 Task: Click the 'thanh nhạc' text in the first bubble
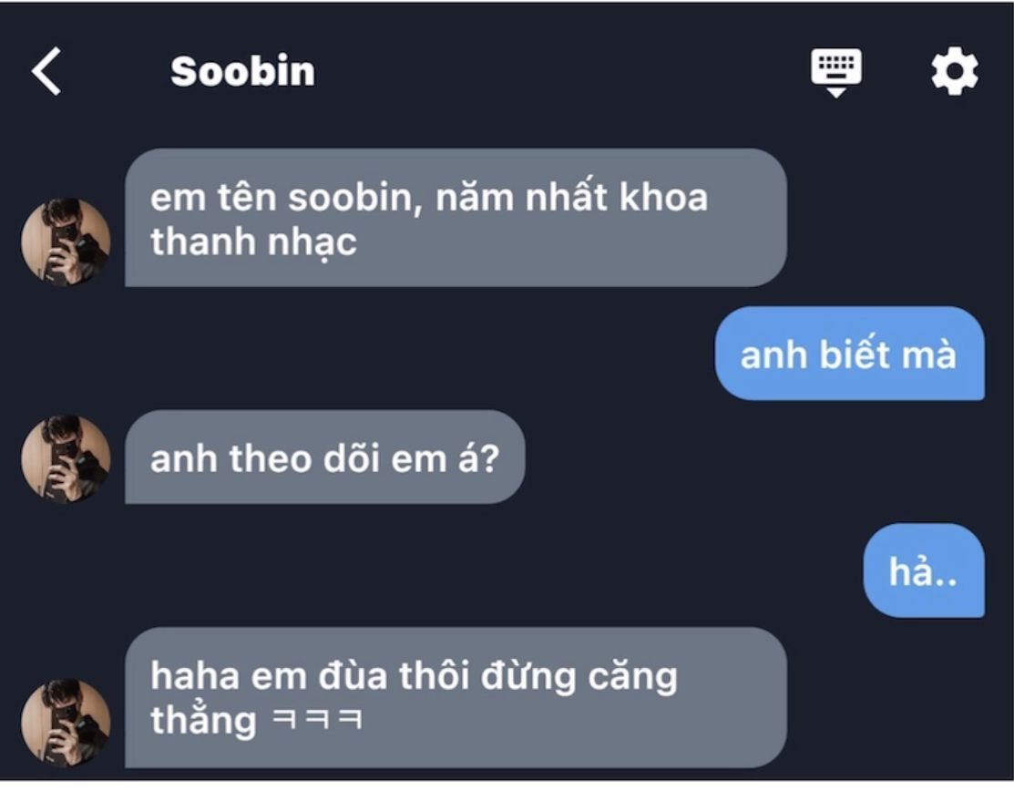point(253,242)
